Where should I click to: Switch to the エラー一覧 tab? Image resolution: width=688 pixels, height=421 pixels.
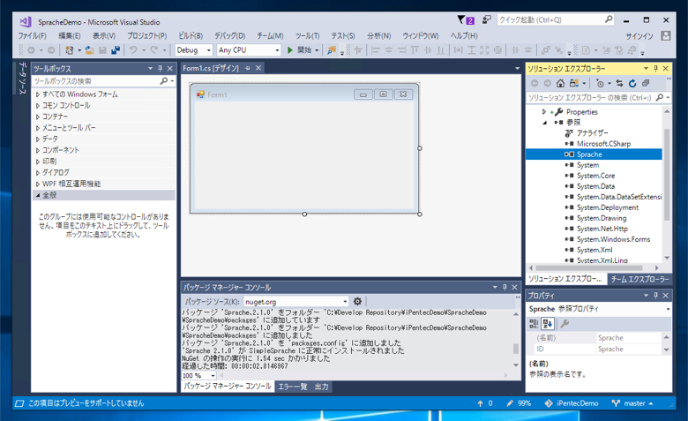pos(293,387)
